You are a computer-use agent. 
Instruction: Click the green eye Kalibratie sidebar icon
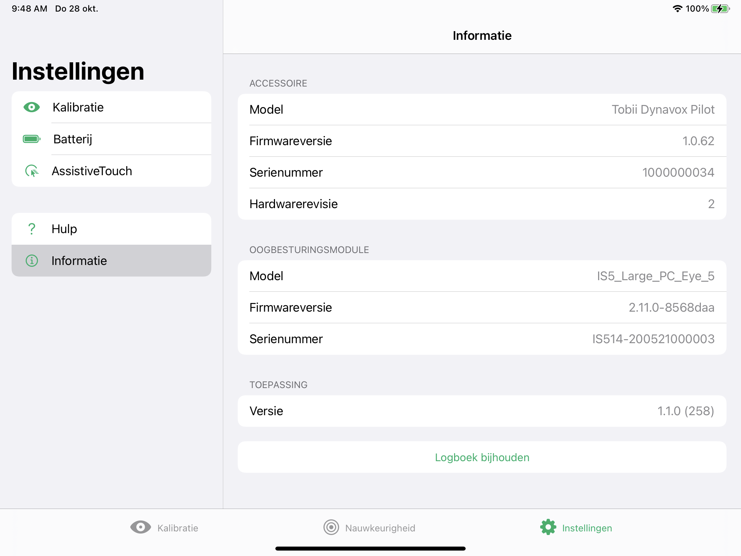[x=32, y=107]
